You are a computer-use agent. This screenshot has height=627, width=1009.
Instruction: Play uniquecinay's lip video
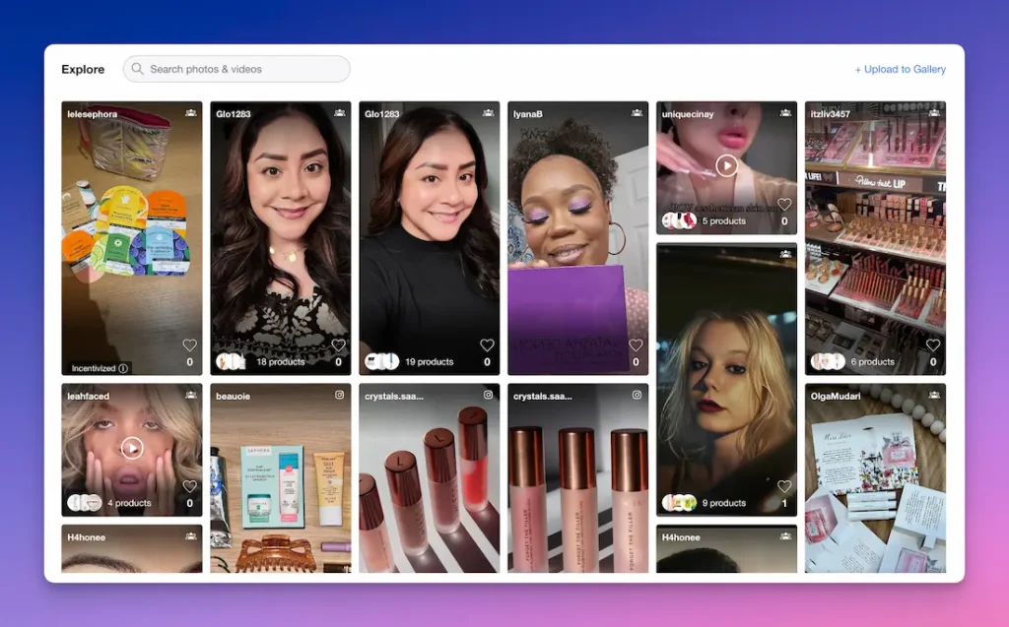(x=726, y=165)
